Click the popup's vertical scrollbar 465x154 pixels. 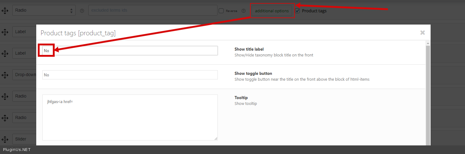click(428, 95)
